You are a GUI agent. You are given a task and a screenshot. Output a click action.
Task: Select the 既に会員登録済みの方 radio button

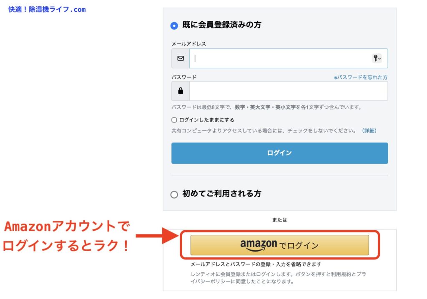tap(174, 26)
